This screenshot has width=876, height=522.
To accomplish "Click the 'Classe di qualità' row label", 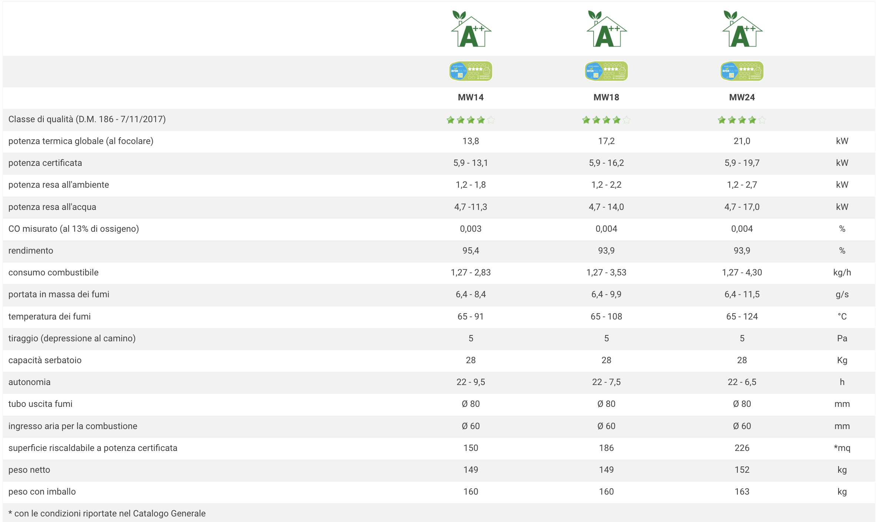I will pyautogui.click(x=87, y=119).
